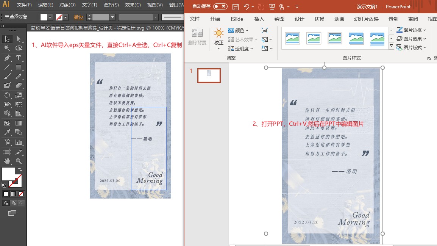Click the 校正 corrections button
Viewport: 437px width, 246px height.
pyautogui.click(x=219, y=38)
